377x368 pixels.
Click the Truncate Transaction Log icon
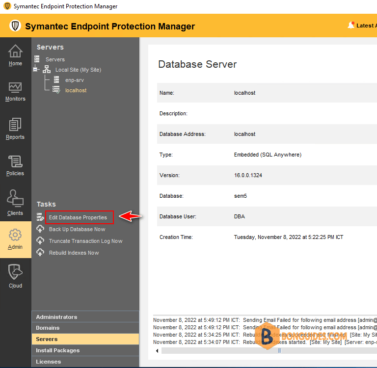pos(40,240)
